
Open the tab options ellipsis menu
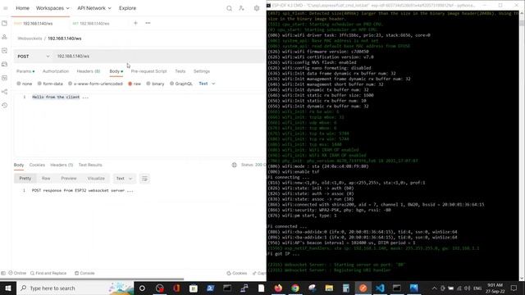148,23
